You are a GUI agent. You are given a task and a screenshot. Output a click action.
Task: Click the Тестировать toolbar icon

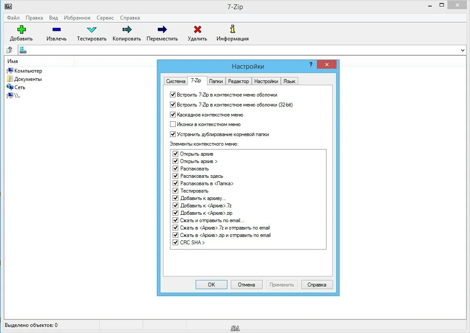(91, 30)
